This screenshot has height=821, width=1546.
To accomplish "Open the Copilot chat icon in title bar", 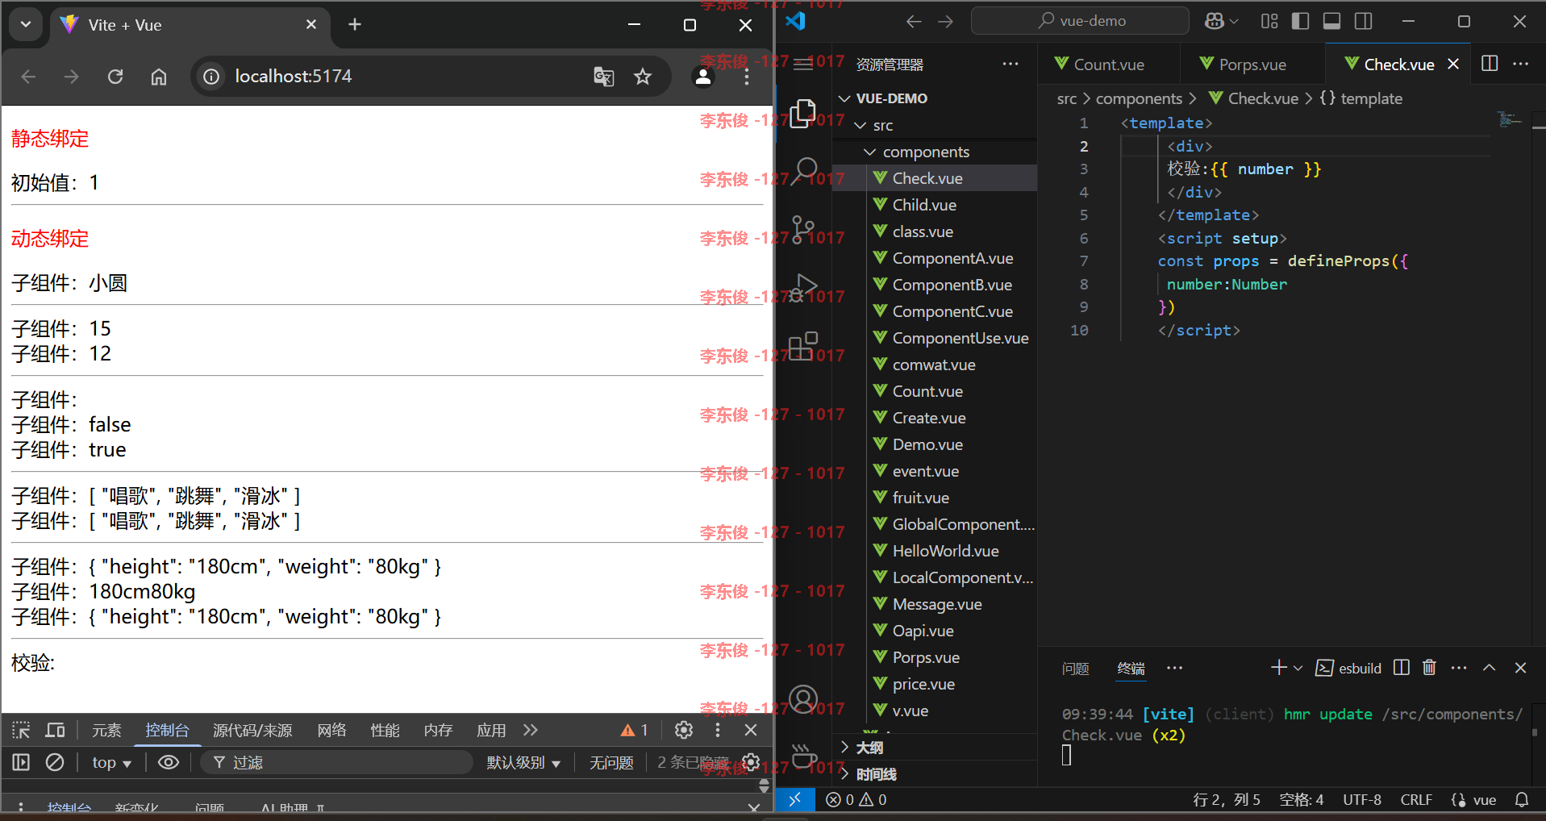I will pyautogui.click(x=1215, y=22).
